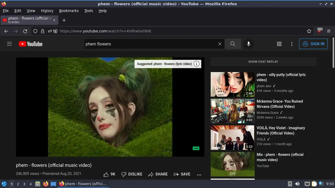Click SIGN IN button
The image size is (335, 188).
313,44
